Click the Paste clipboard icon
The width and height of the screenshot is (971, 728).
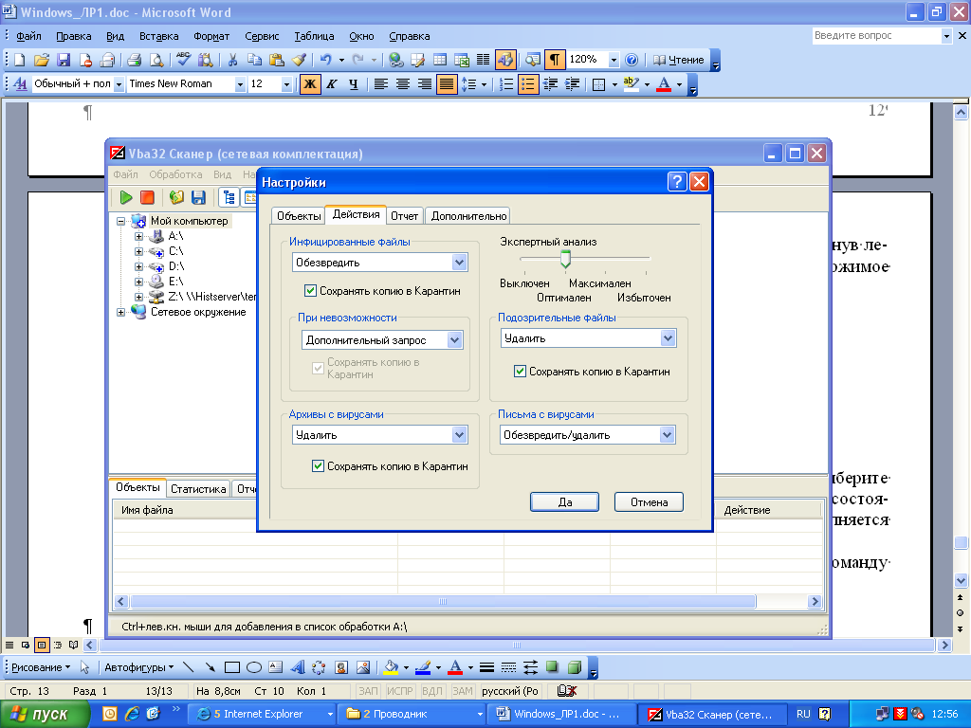point(277,60)
